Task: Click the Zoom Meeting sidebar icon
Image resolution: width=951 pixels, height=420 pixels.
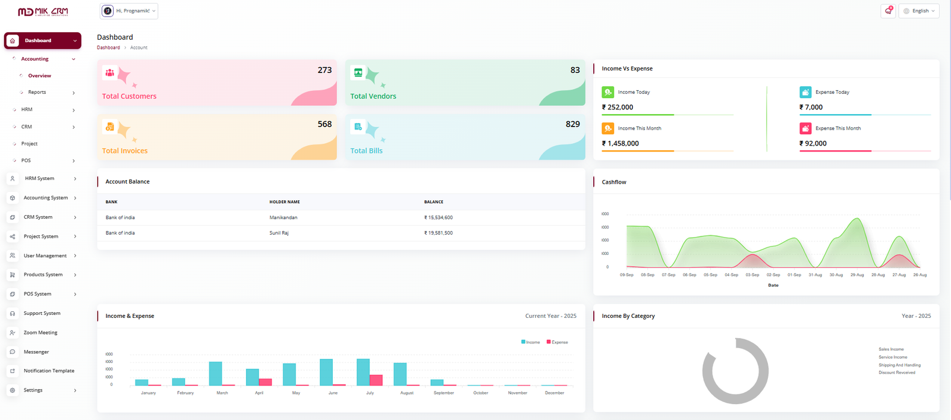Action: (12, 333)
